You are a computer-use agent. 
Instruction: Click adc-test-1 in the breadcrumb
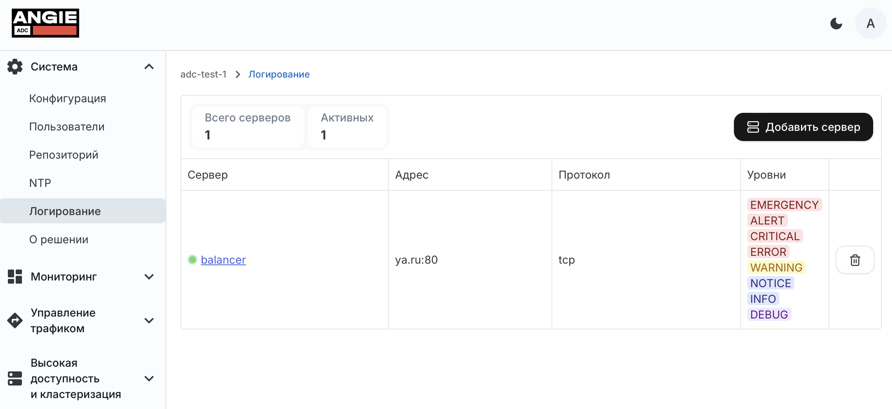click(x=203, y=74)
